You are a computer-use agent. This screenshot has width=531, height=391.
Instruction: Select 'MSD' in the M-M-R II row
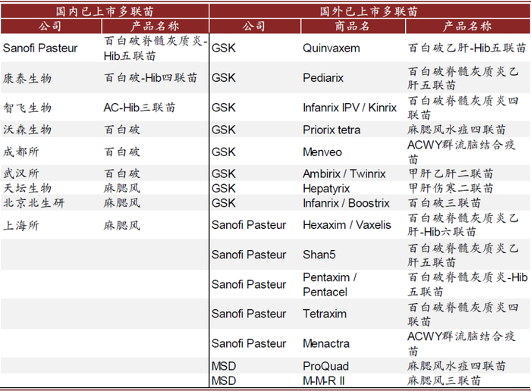click(x=224, y=381)
